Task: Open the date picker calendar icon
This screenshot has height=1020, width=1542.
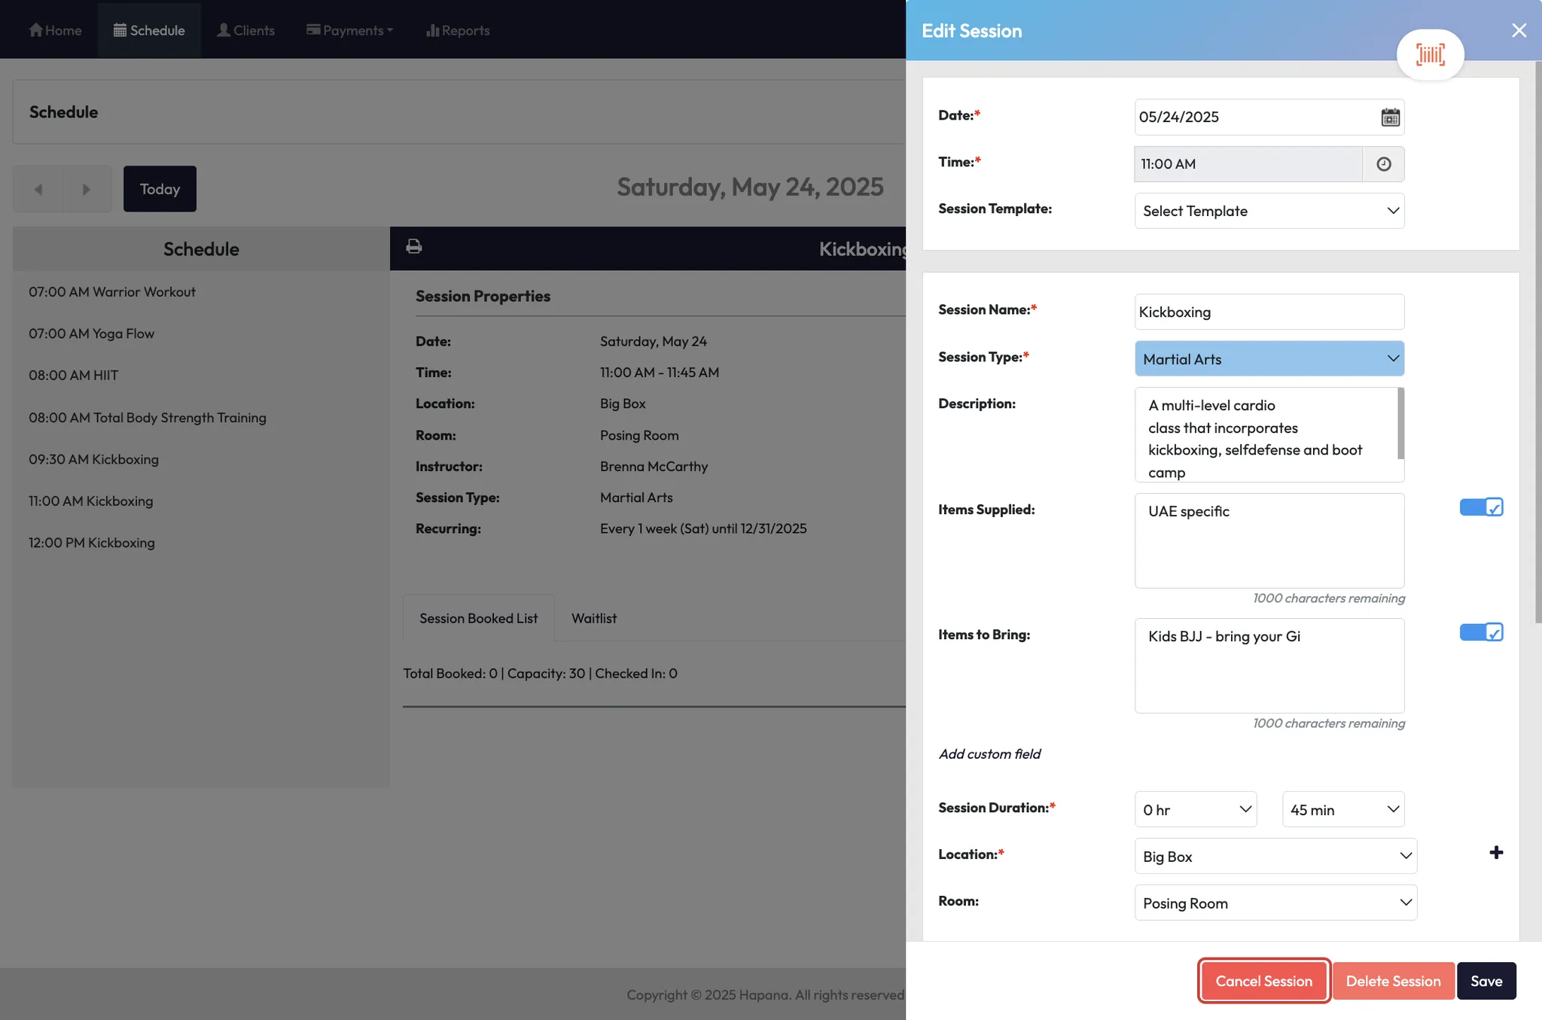Action: point(1390,117)
